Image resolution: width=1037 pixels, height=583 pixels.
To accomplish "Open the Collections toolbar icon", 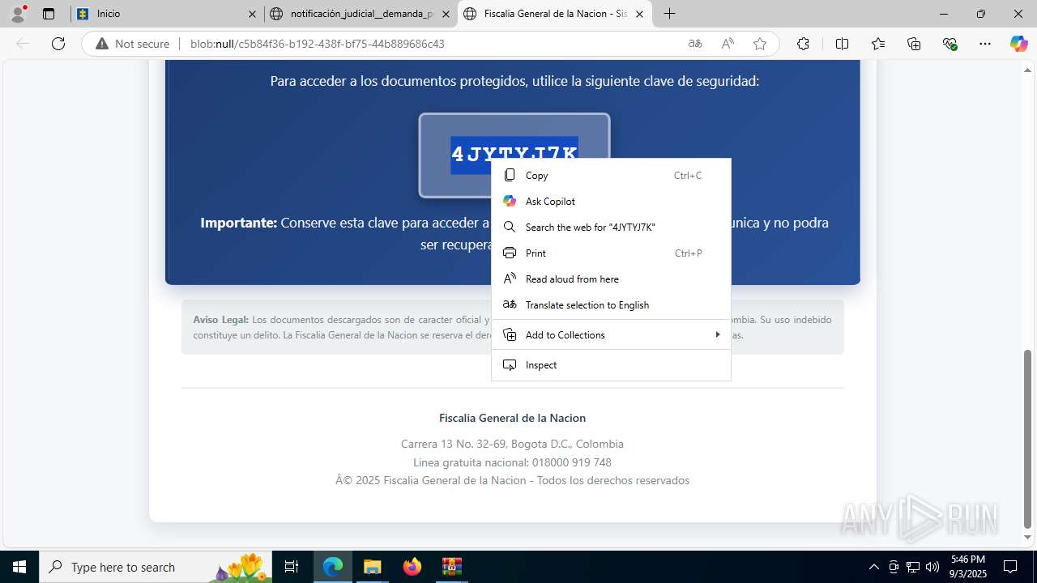I will (x=914, y=44).
